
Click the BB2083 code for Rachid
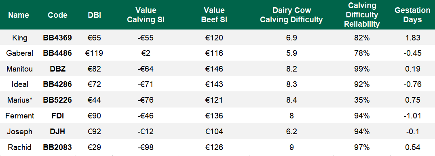point(57,147)
